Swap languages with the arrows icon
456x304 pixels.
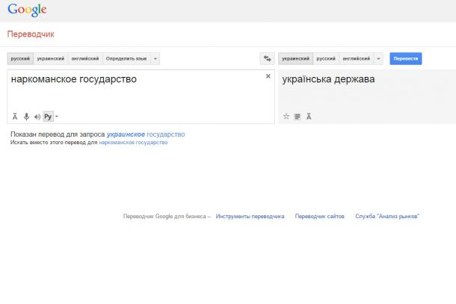[267, 59]
